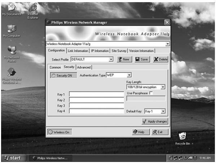Click the Key 4 input field
Viewport: 216px width, 163px height.
pyautogui.click(x=97, y=111)
